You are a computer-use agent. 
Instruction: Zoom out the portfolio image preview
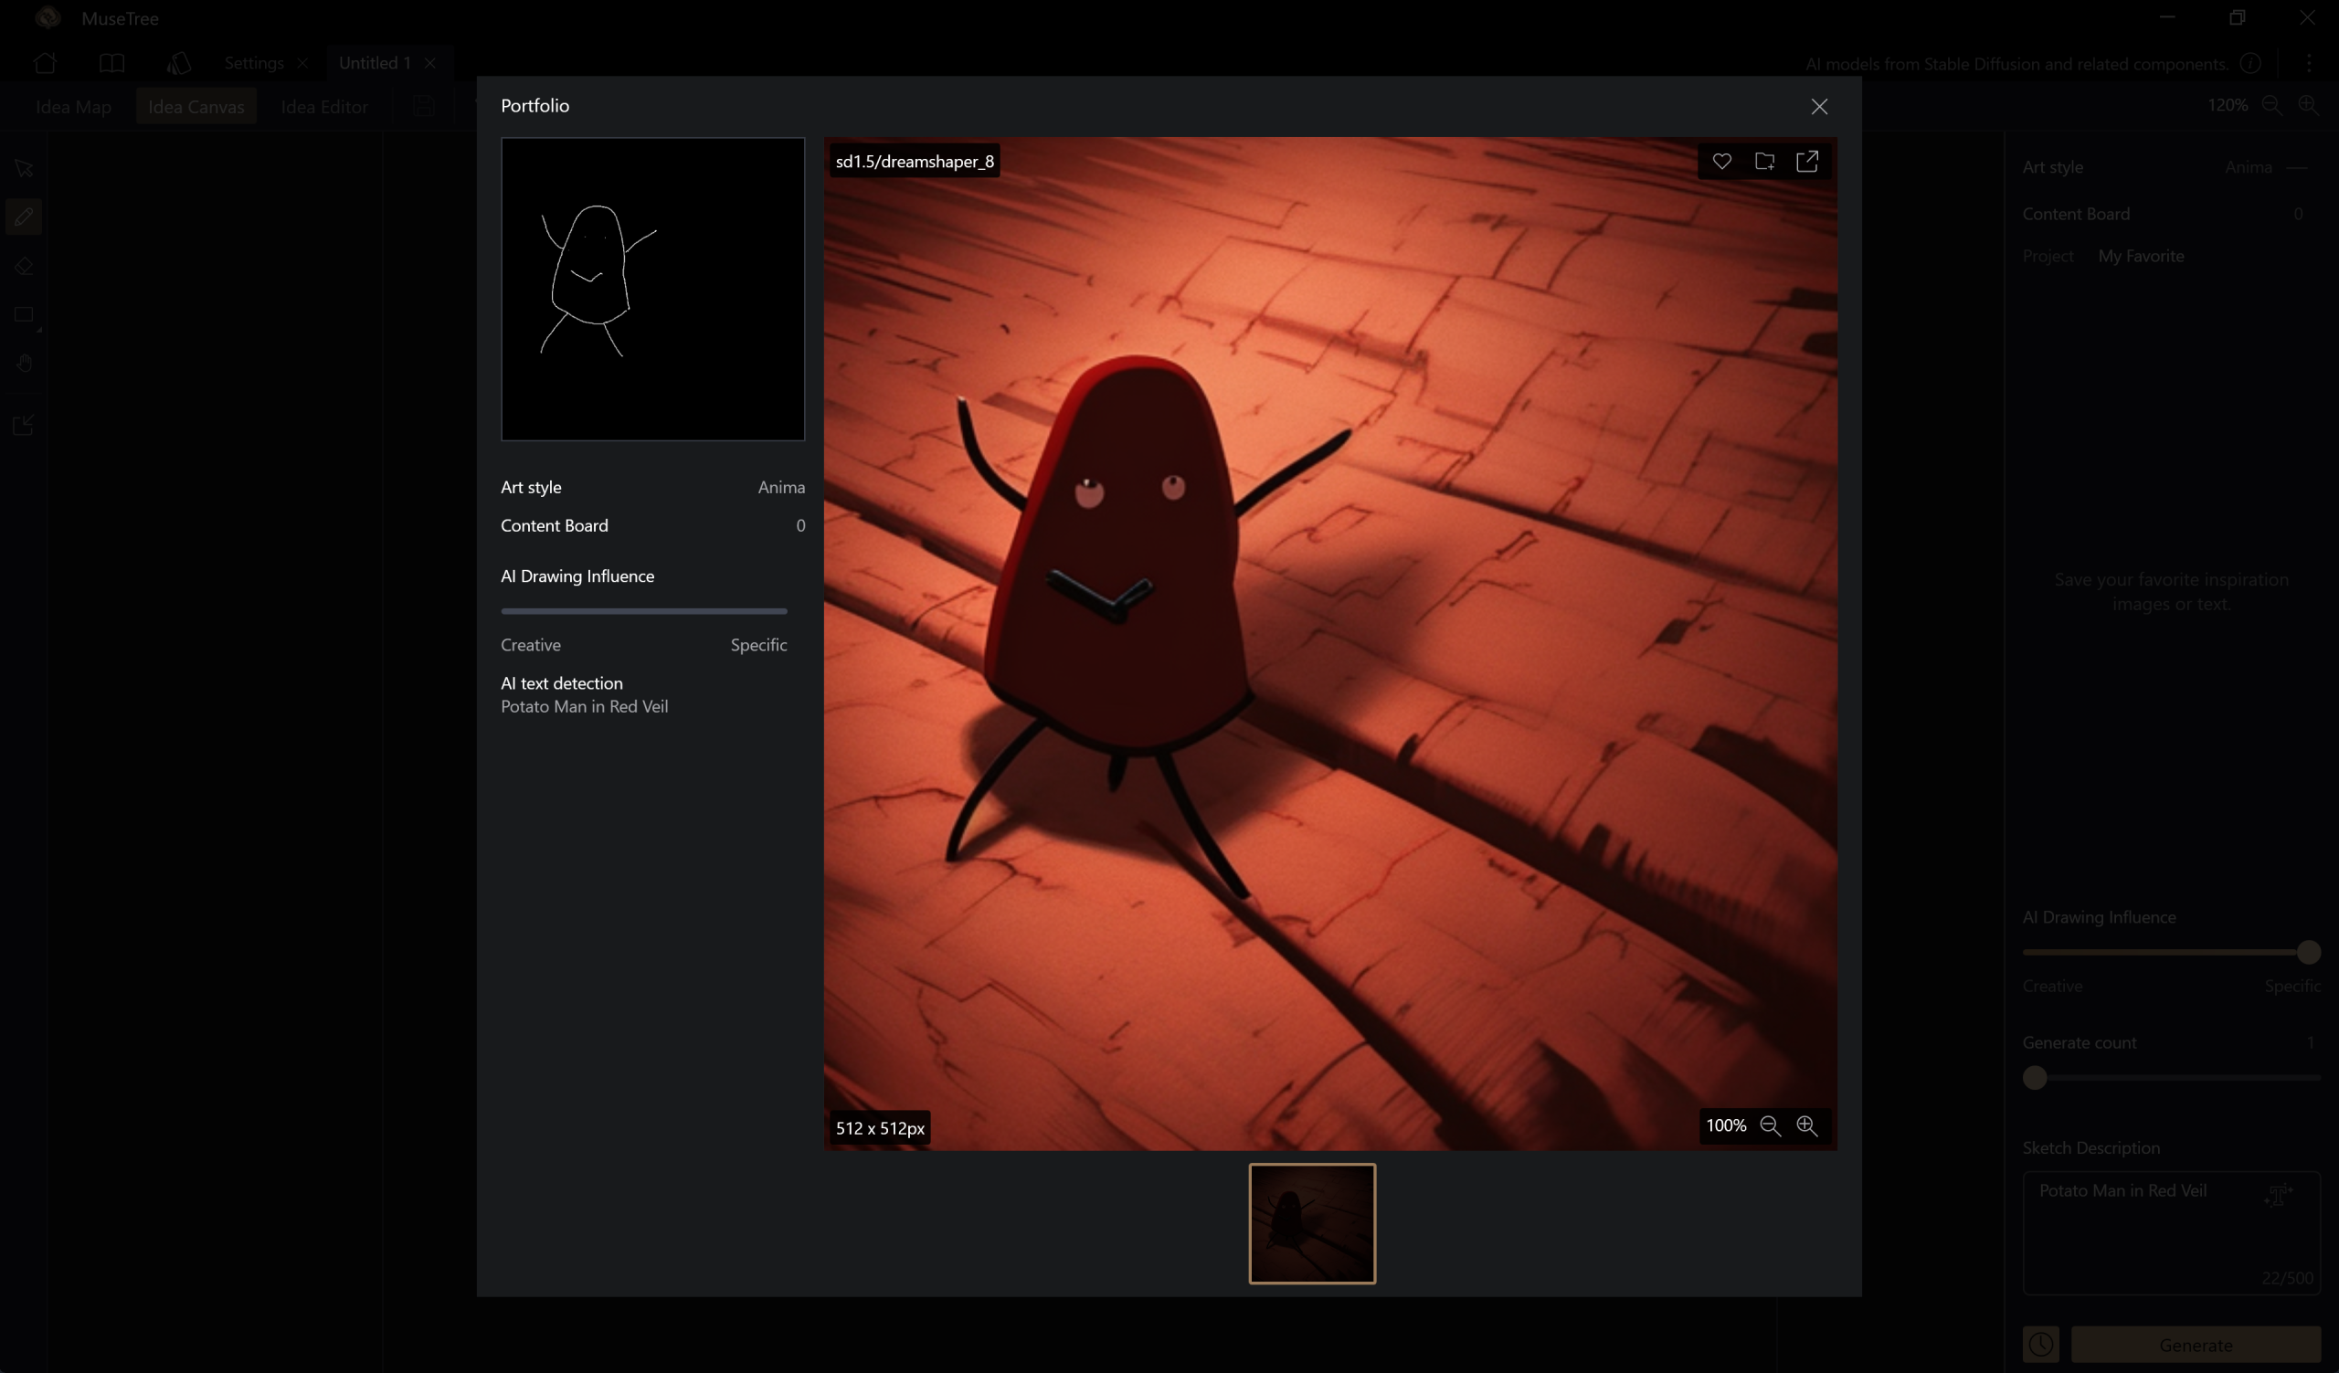click(x=1770, y=1125)
